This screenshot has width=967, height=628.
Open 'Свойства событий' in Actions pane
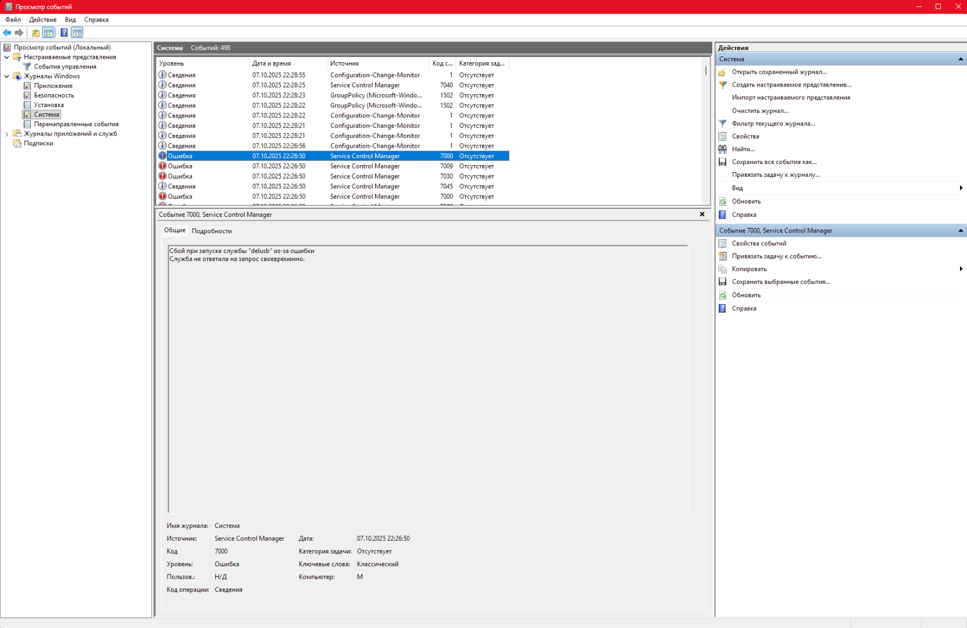click(758, 243)
